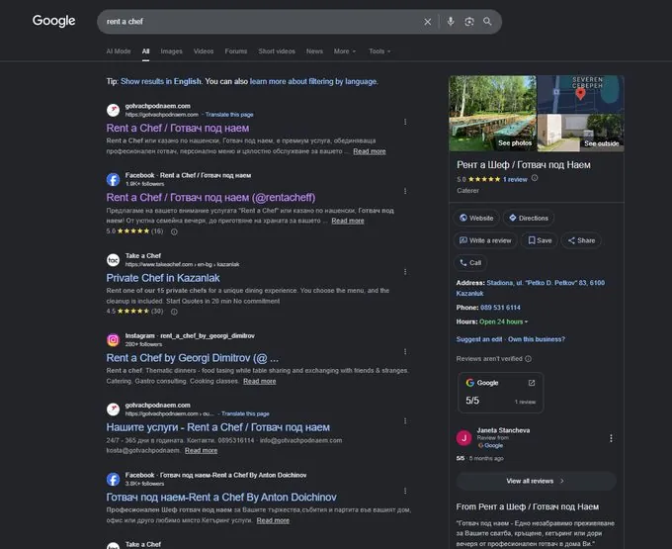Open the map thumbnail with red pin
672x549 pixels.
tap(581, 94)
